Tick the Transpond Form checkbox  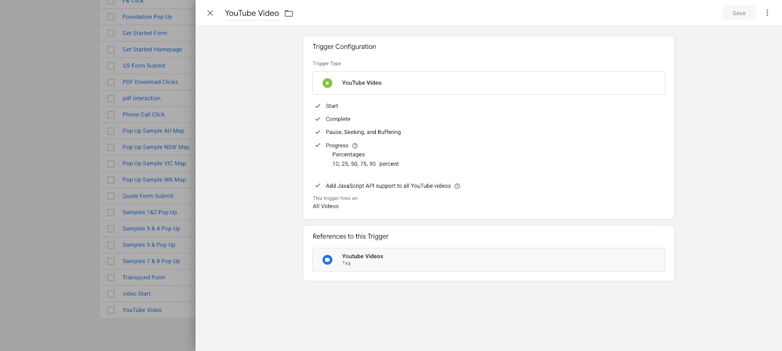click(x=111, y=278)
